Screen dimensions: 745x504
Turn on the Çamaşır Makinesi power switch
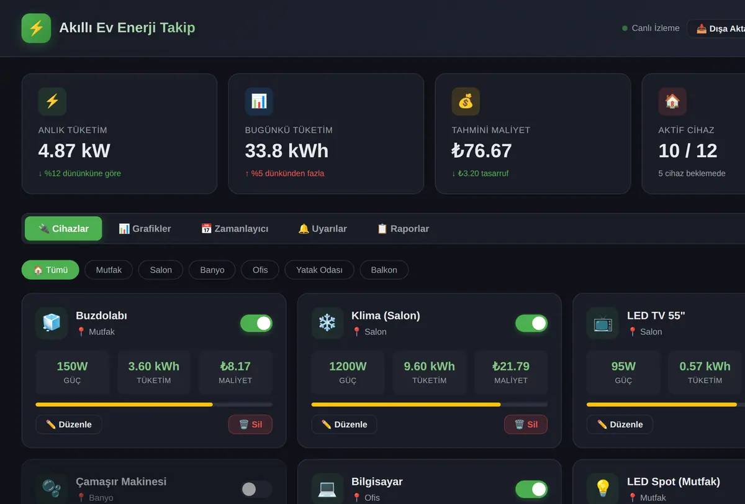coord(256,489)
